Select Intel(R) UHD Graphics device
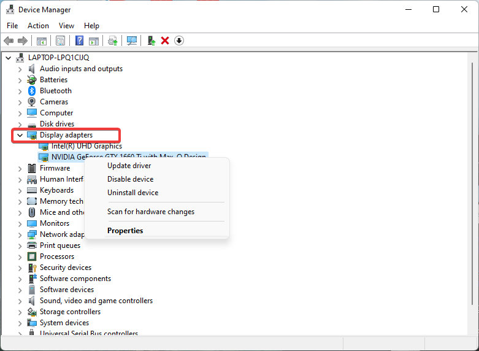 [x=86, y=146]
